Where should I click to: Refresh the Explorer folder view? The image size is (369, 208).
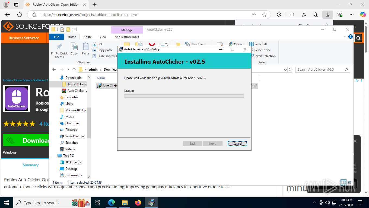click(290, 70)
